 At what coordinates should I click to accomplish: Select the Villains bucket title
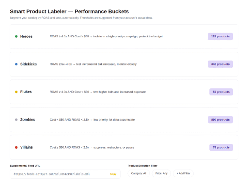click(26, 147)
